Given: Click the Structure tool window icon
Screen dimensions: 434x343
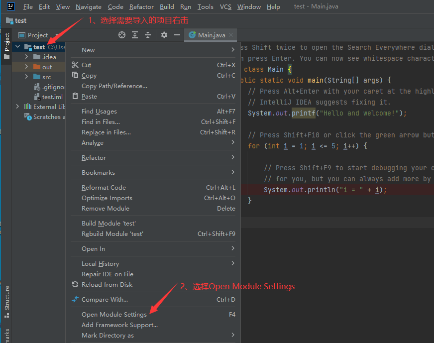Looking at the screenshot, I should click(x=6, y=315).
